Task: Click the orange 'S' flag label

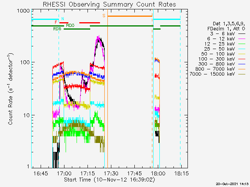Action: [x=104, y=16]
